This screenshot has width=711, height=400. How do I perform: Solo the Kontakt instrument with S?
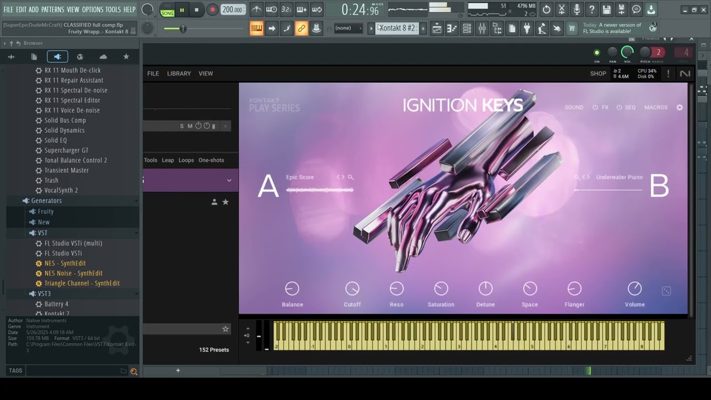(182, 126)
